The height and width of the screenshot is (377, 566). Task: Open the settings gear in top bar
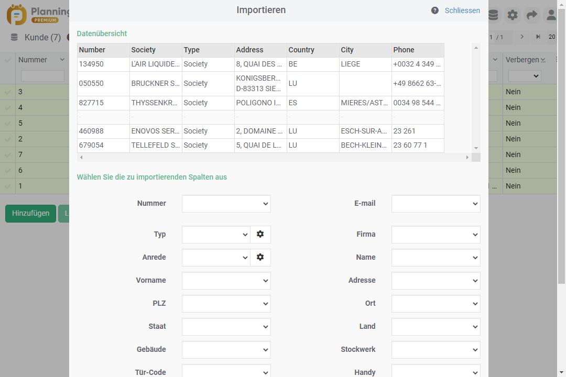tap(513, 15)
